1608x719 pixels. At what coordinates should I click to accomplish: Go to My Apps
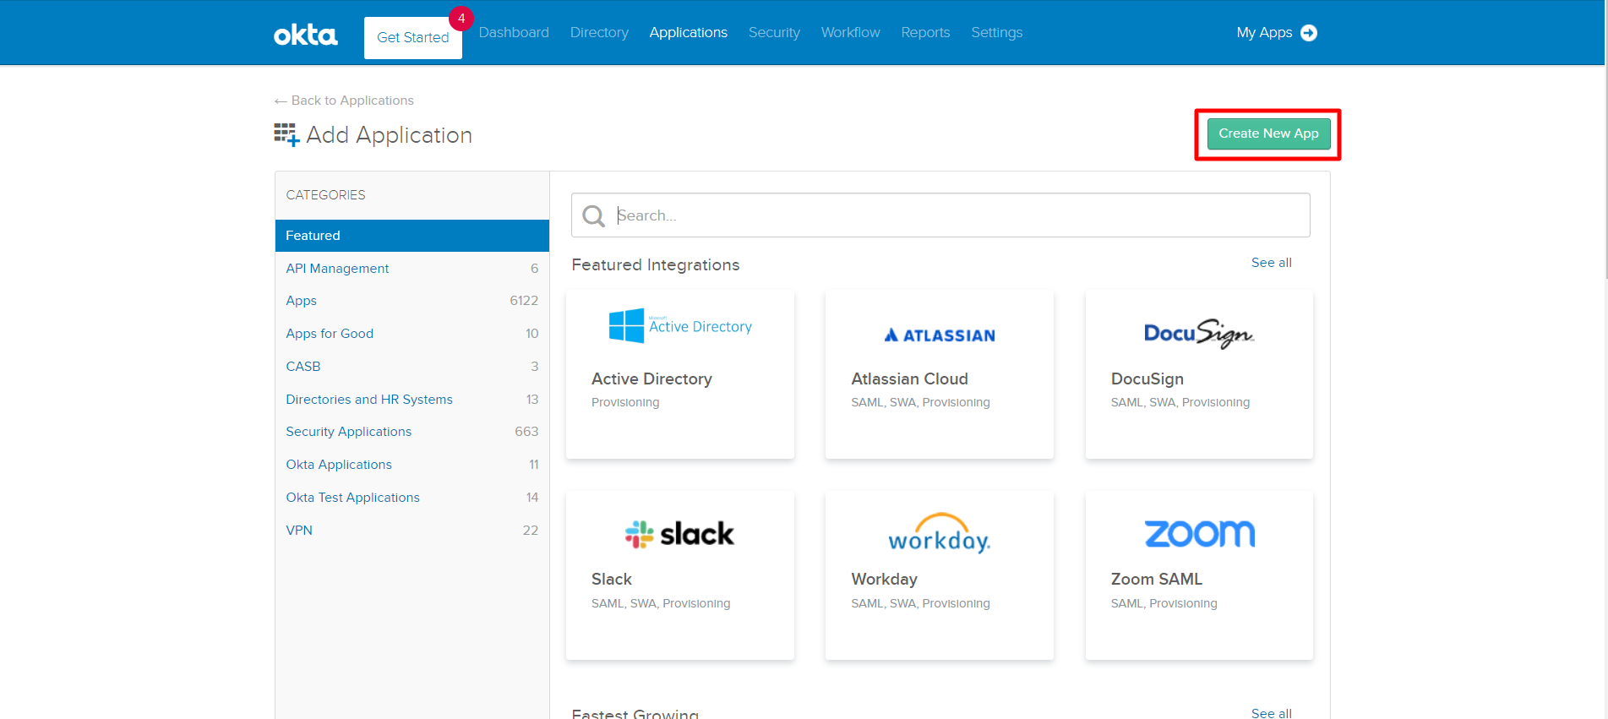click(1264, 33)
